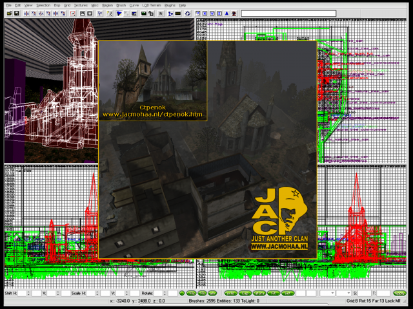This screenshot has width=413, height=309.
Task: Flip selection along the X axis
Action: point(26,14)
